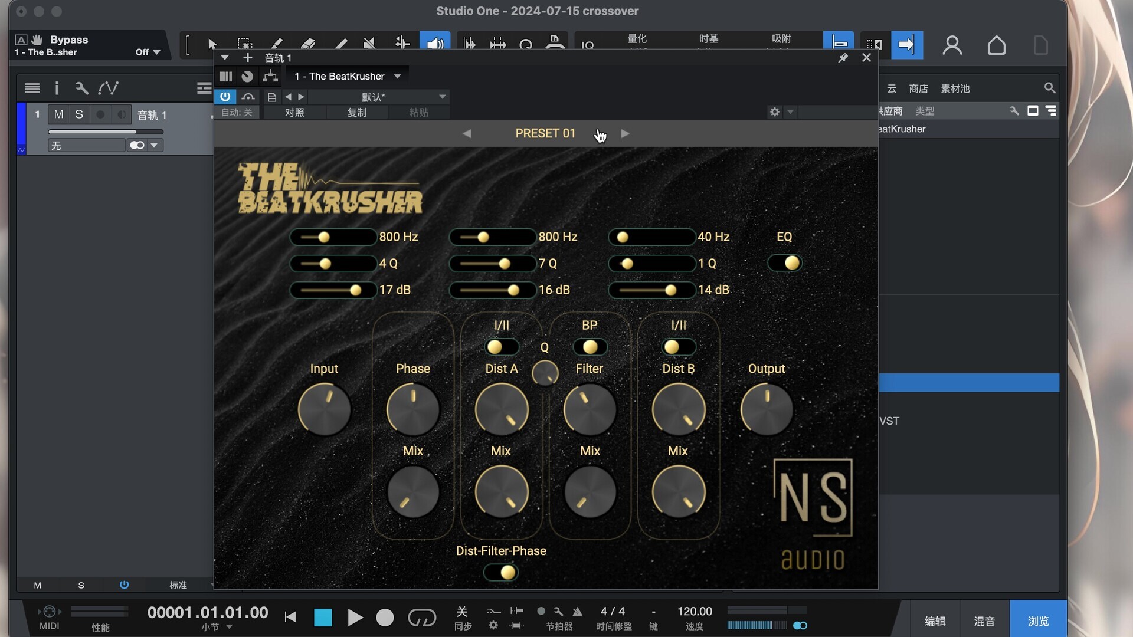Click the search magnifier in browser panel
This screenshot has height=637, width=1133.
coord(1049,88)
